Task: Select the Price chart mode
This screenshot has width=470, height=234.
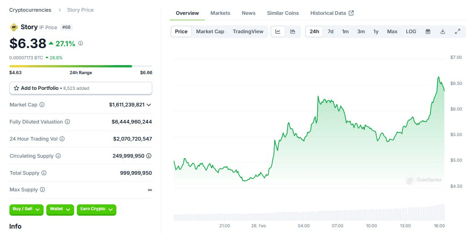Action: pyautogui.click(x=181, y=31)
